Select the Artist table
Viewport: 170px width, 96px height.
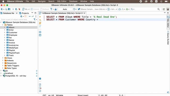click(x=11, y=30)
